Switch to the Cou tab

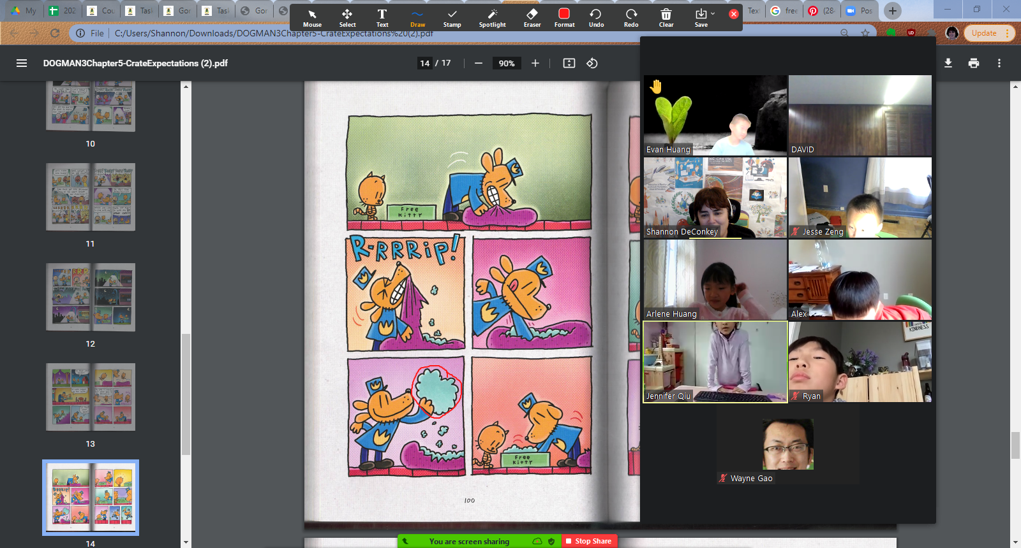(x=101, y=11)
